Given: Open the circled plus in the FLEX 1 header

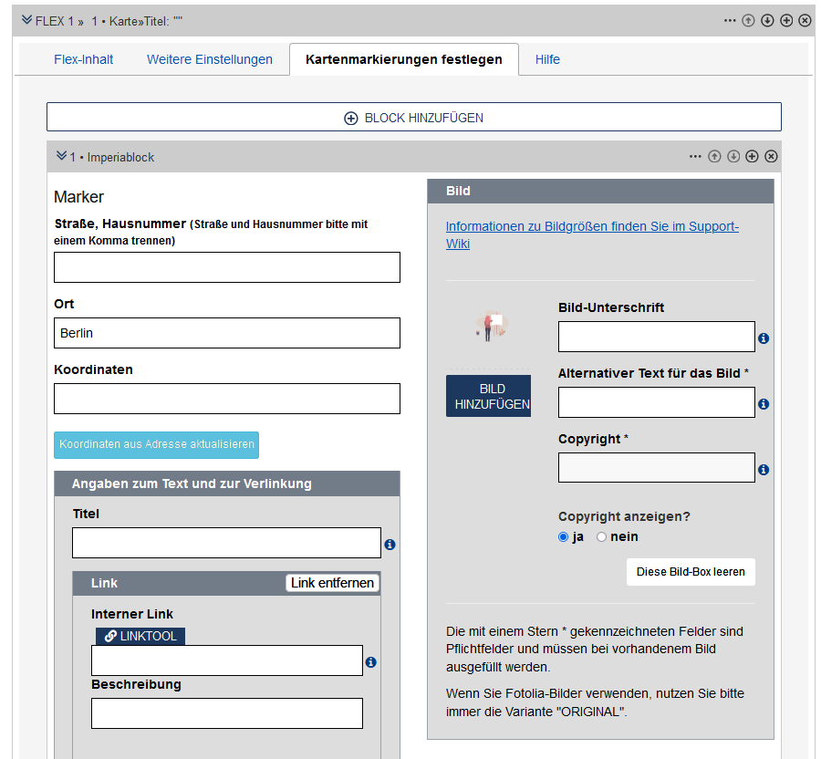Looking at the screenshot, I should pos(785,19).
